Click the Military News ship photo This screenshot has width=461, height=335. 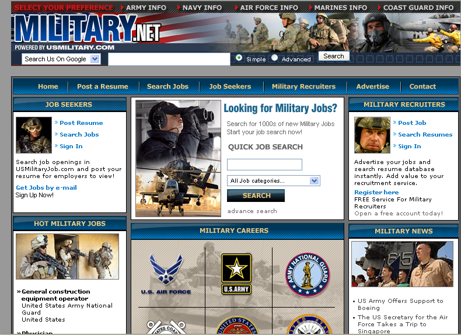(x=402, y=264)
